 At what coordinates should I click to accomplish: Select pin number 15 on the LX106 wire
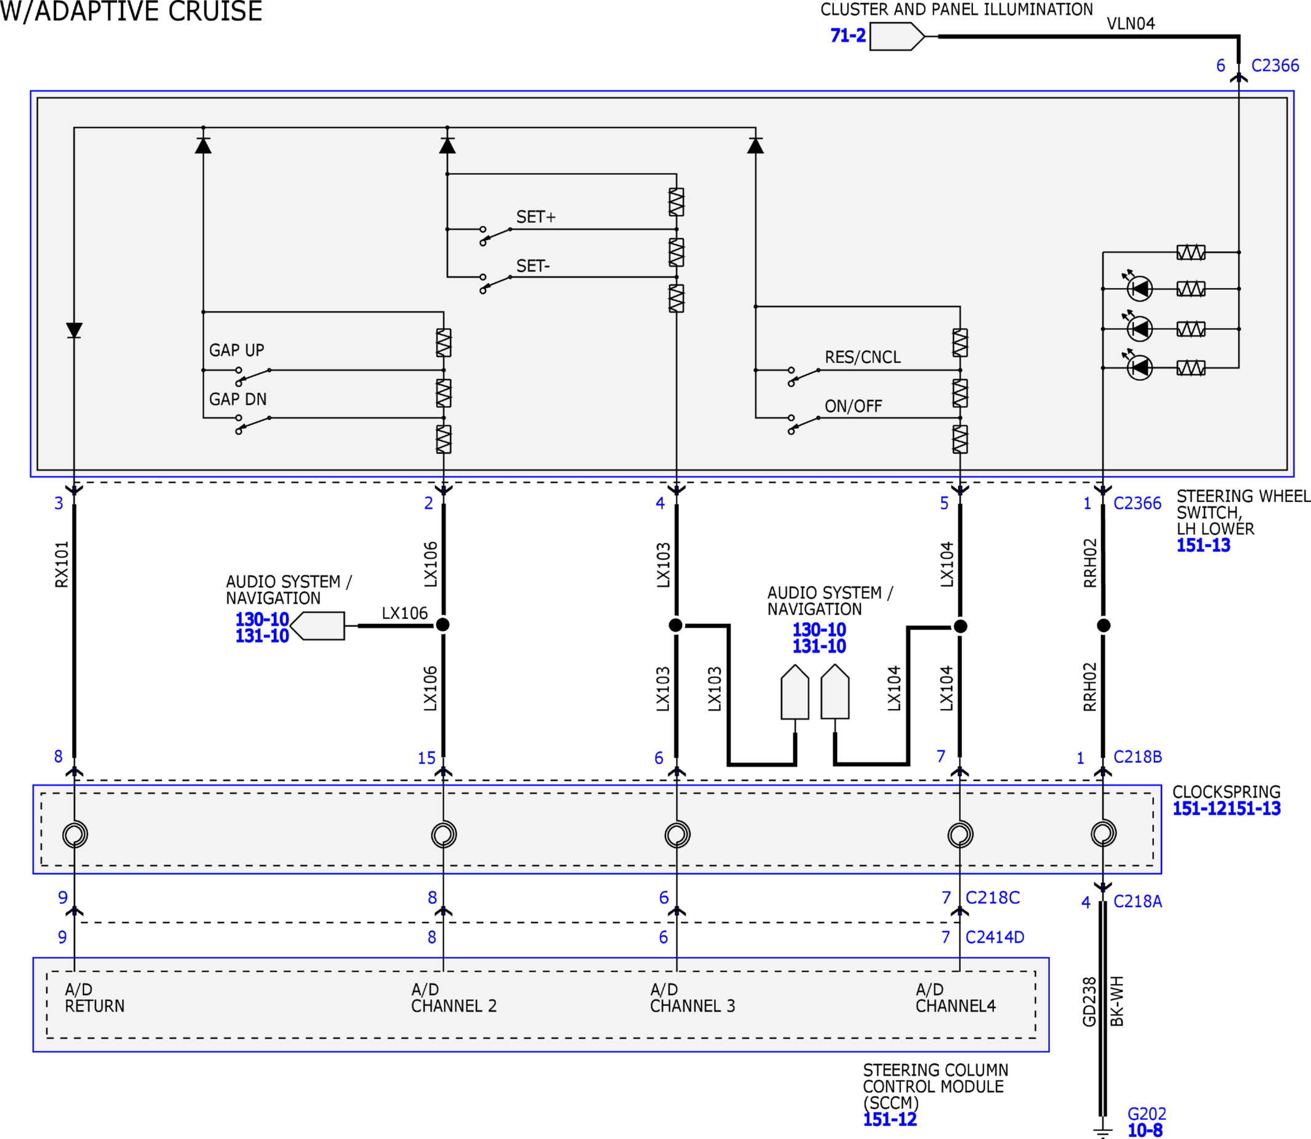click(x=427, y=758)
